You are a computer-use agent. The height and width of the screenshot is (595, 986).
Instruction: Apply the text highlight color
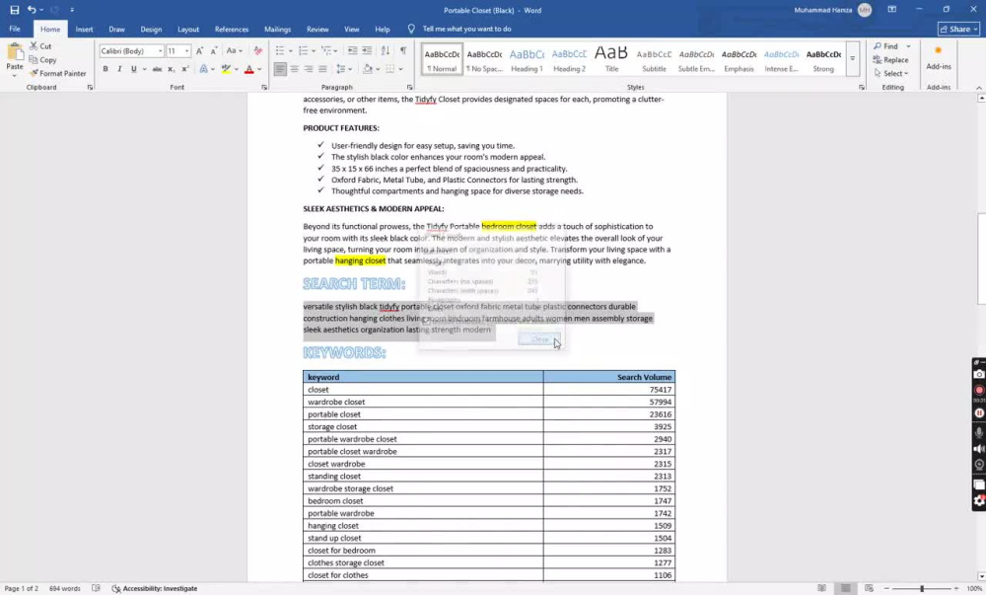226,69
